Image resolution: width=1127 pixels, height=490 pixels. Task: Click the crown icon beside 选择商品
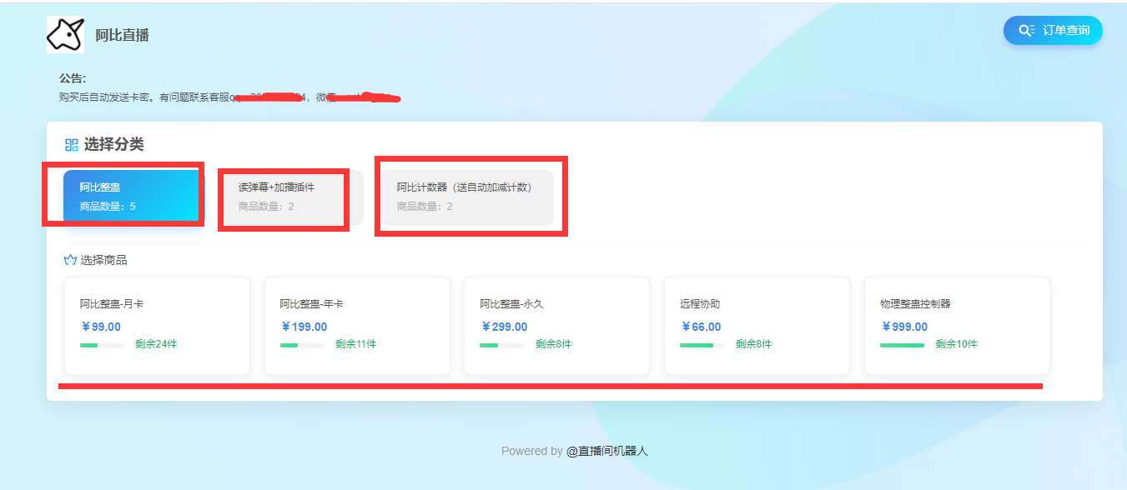(x=70, y=260)
